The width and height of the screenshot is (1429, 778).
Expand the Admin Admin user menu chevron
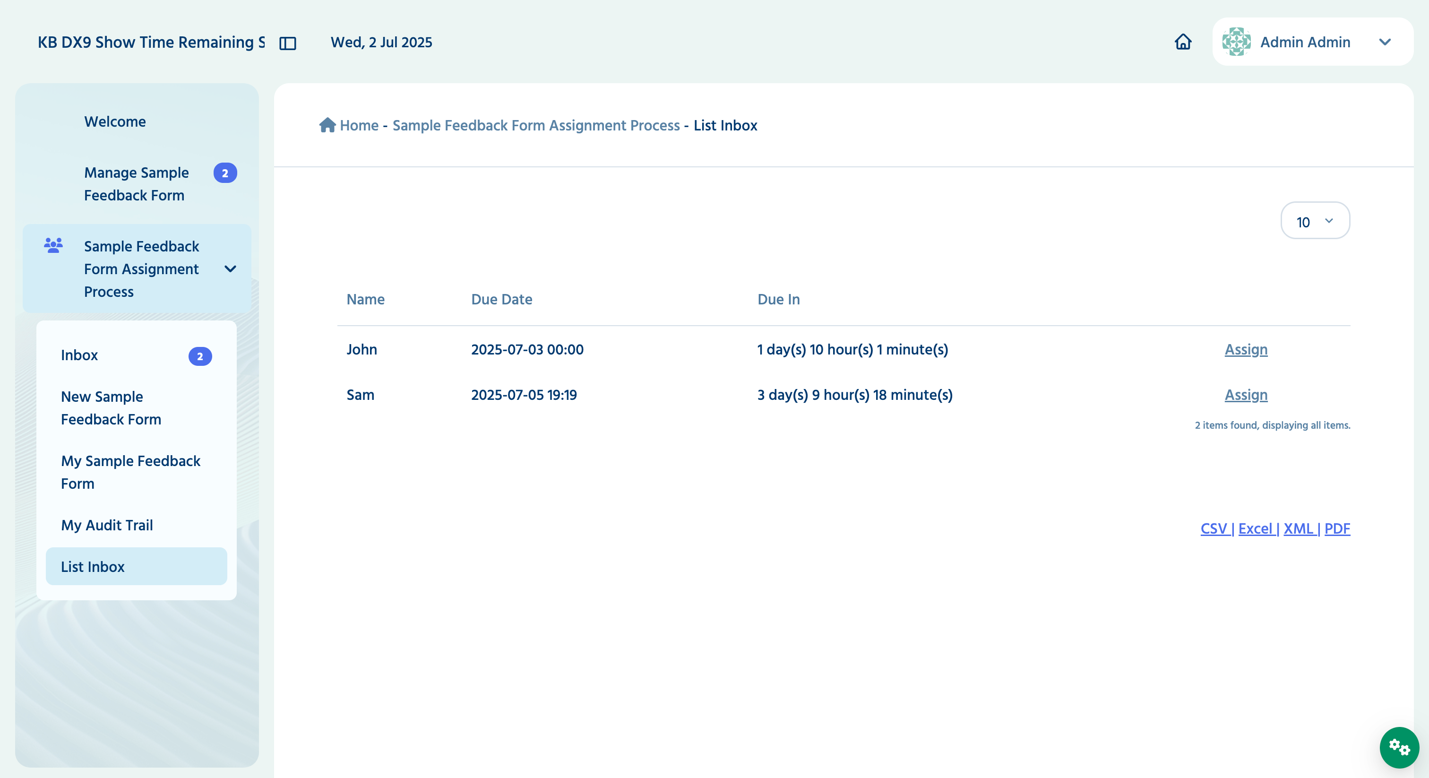click(x=1385, y=42)
